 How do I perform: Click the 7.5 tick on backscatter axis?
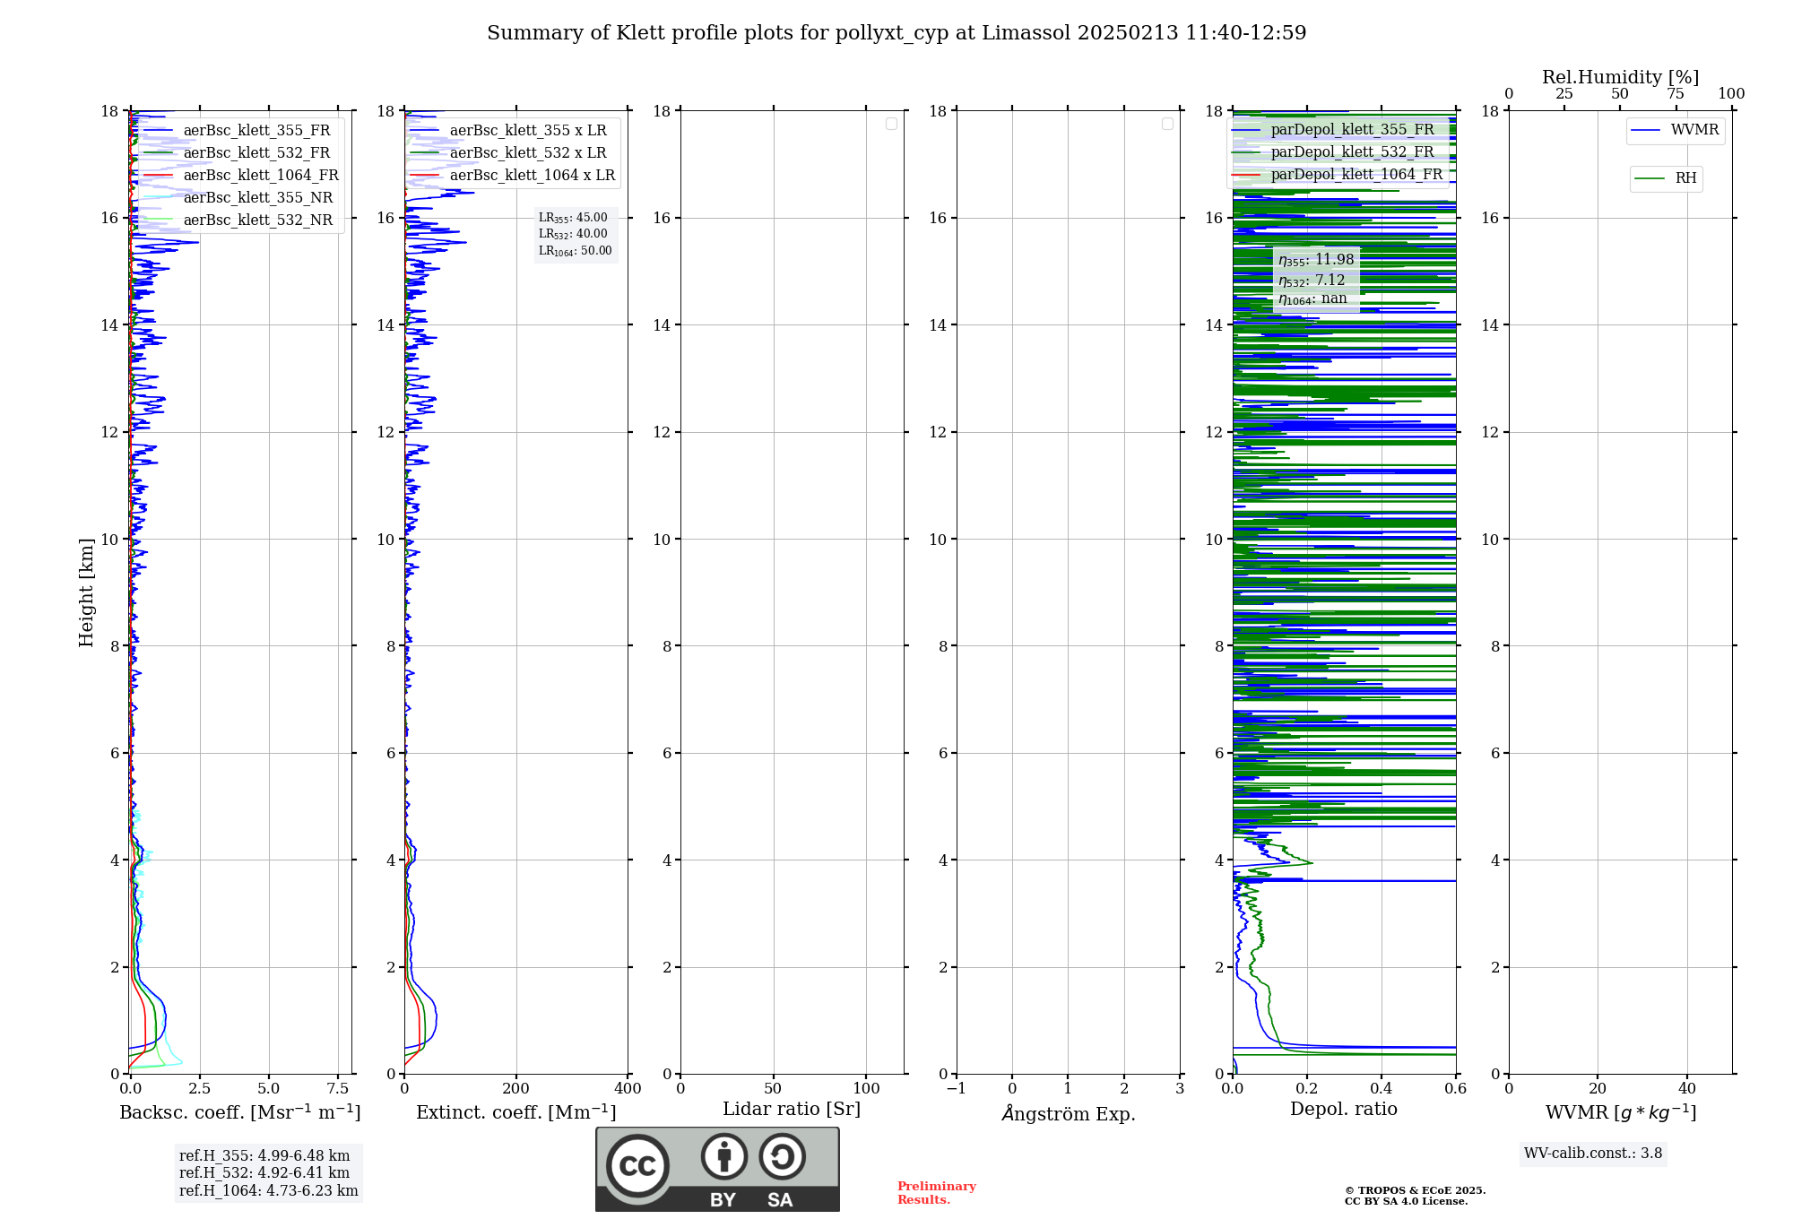point(338,1088)
